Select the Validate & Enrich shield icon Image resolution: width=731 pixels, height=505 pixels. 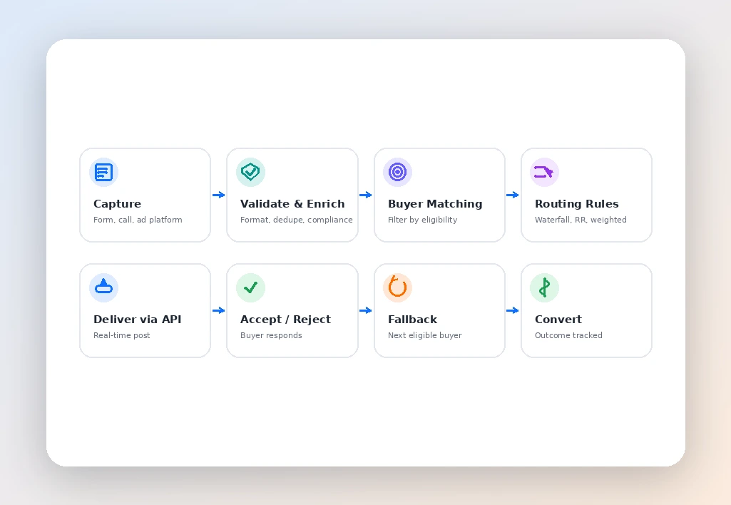(x=250, y=172)
